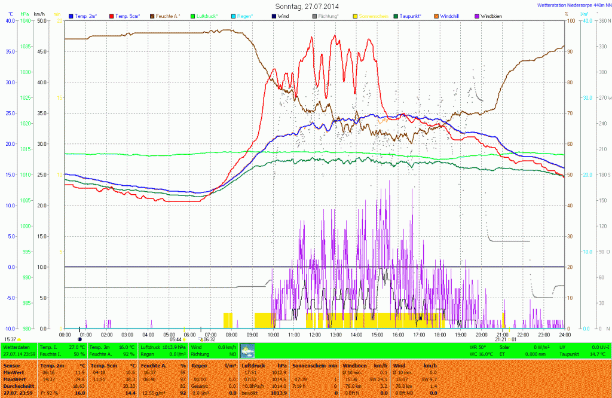Pick the orange Windchill legend swatch
The height and width of the screenshot is (398, 612).
point(437,16)
